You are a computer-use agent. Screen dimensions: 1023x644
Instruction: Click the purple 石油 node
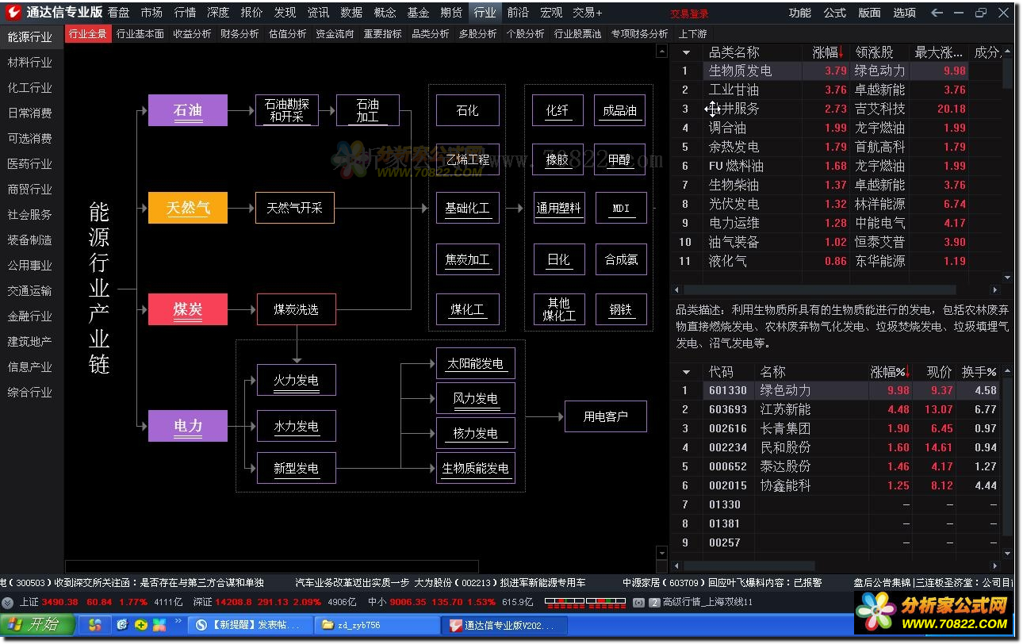tap(188, 110)
